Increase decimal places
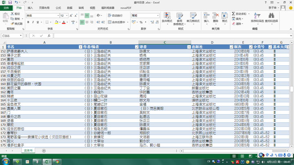Image resolution: width=294 pixels, height=165 pixels. click(x=152, y=22)
